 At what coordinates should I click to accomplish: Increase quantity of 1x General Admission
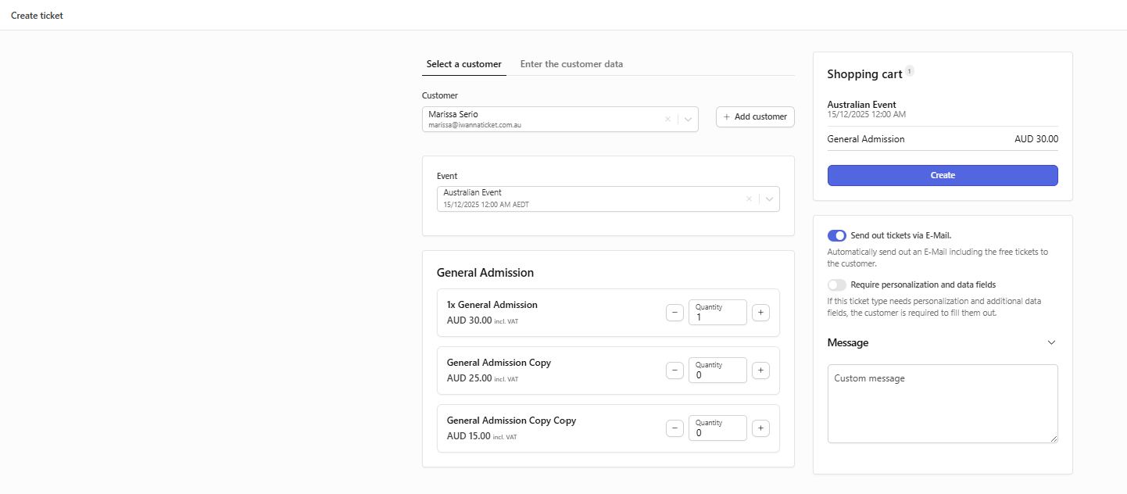coord(760,313)
